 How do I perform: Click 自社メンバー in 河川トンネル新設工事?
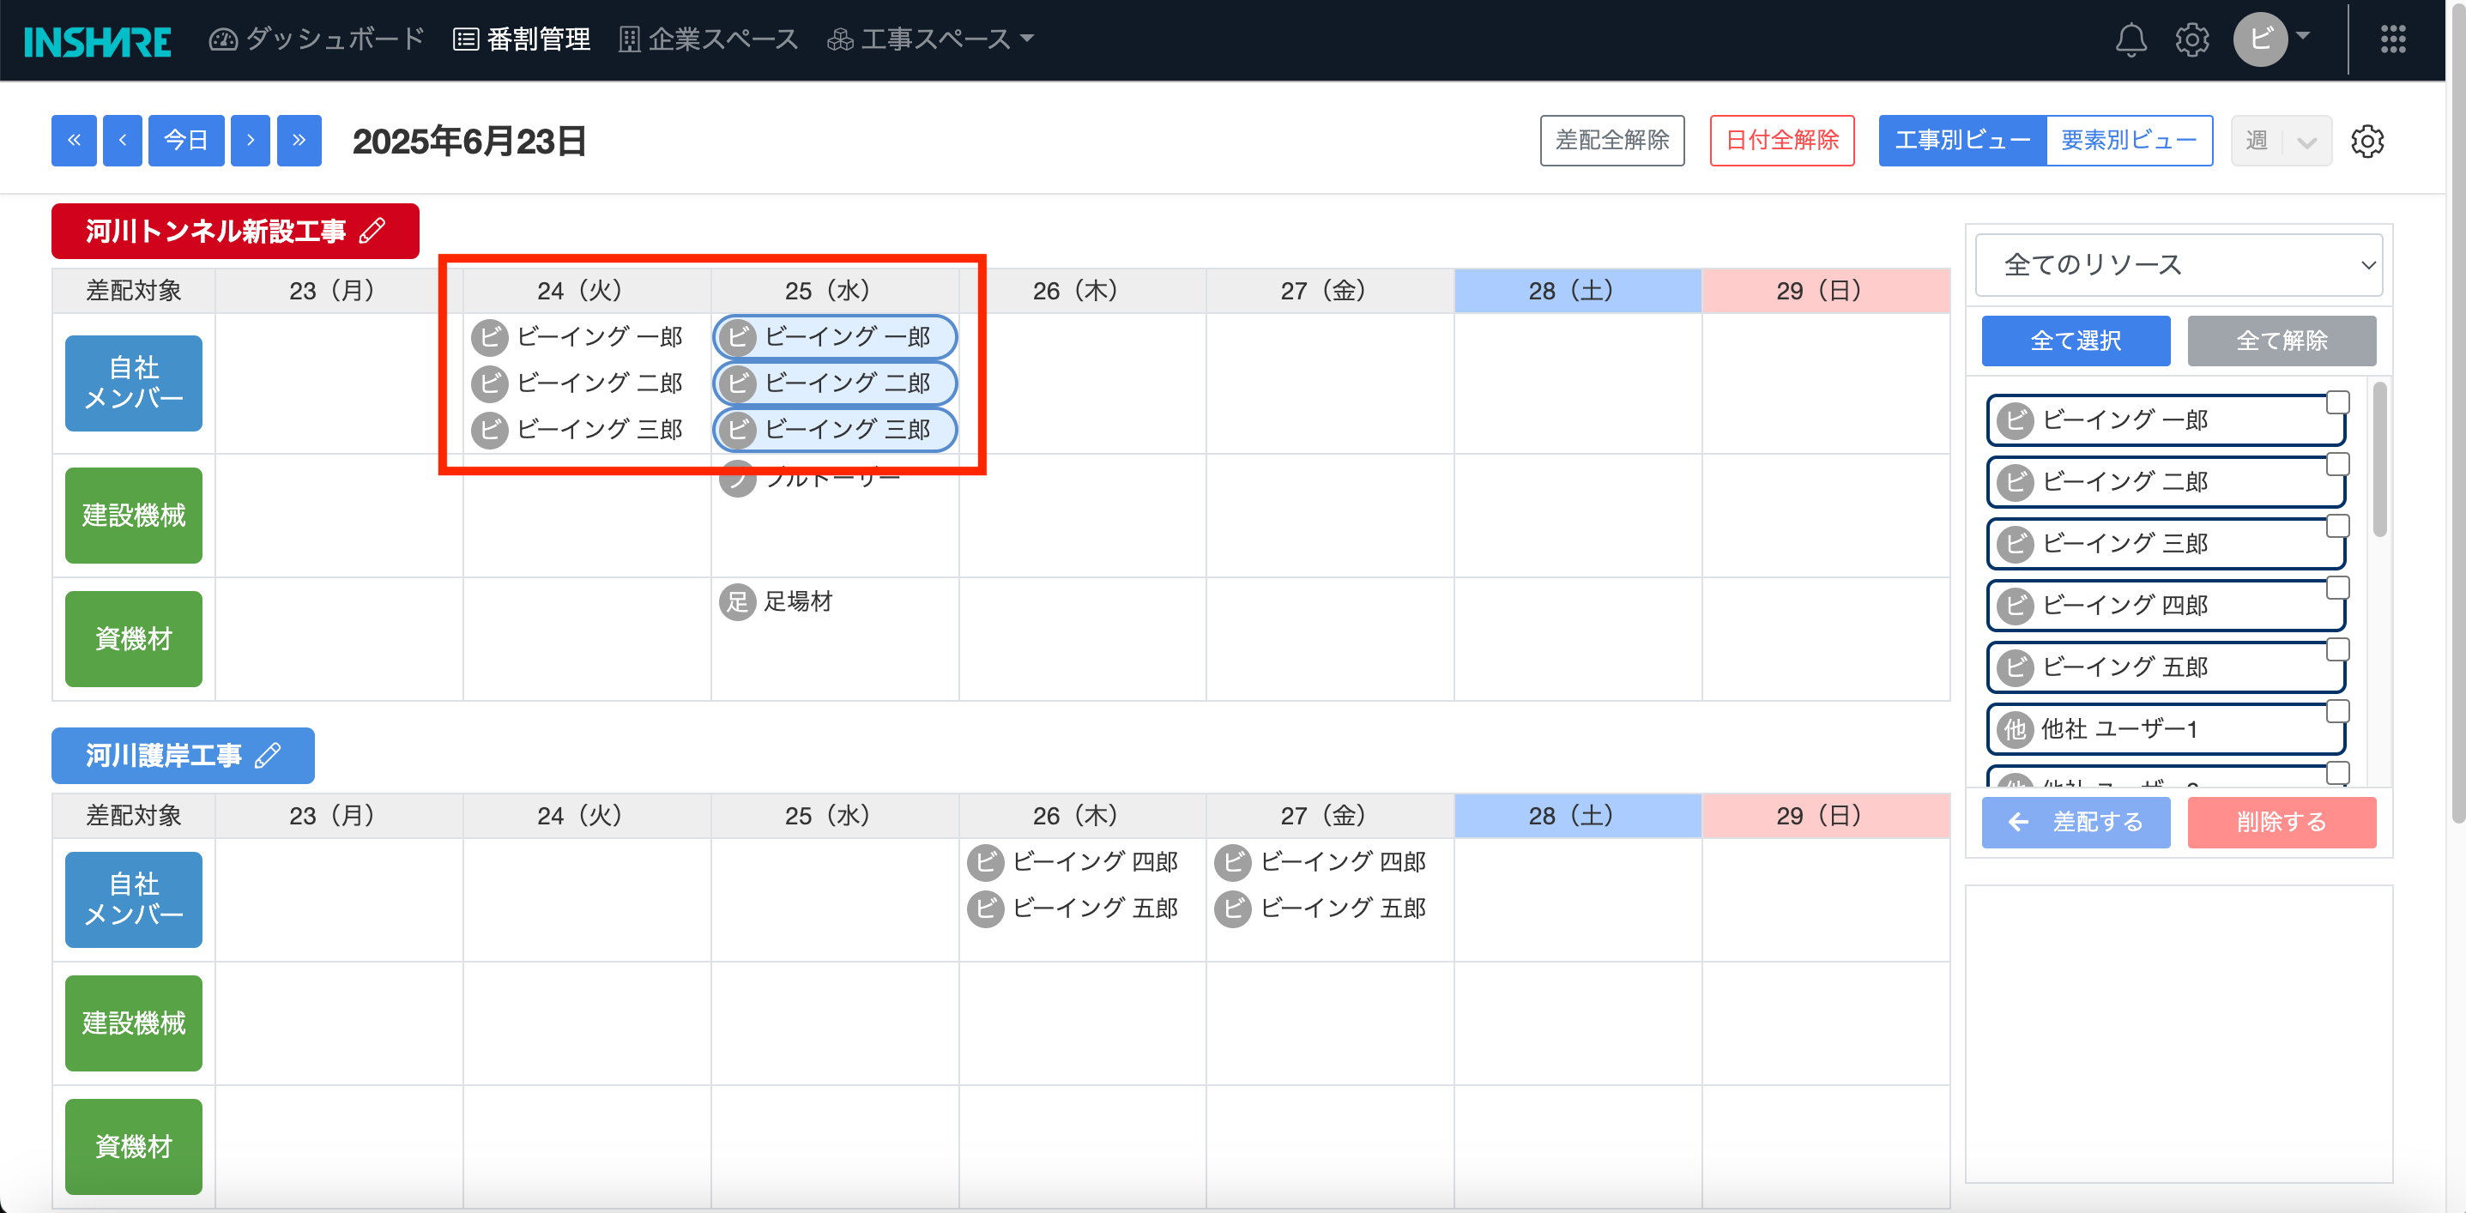pos(133,383)
